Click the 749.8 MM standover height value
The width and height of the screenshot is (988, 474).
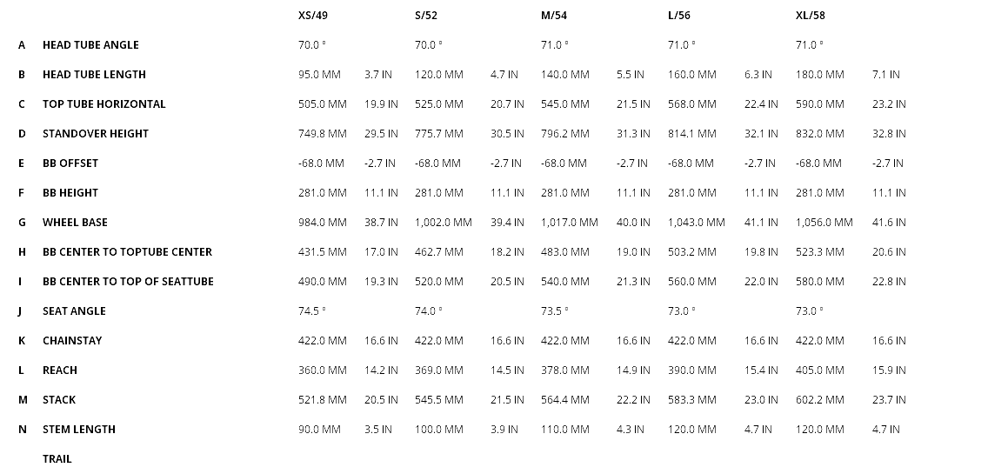322,134
